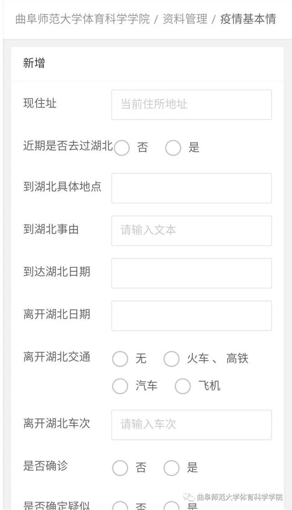Choose 火车、高铁 as transportation
The image size is (292, 510).
(x=171, y=359)
